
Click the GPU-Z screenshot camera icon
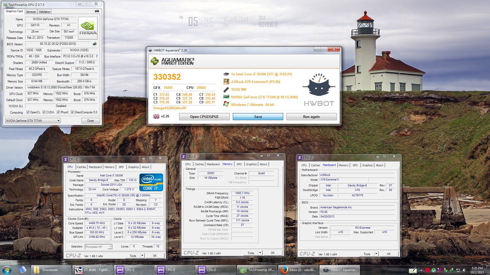click(97, 11)
